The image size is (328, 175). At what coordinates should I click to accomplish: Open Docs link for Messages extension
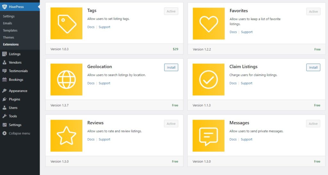point(233,139)
